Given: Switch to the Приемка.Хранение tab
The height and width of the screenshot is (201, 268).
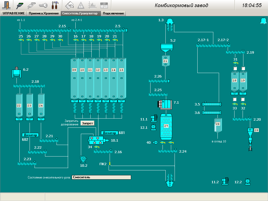Looking at the screenshot, I should (44, 13).
